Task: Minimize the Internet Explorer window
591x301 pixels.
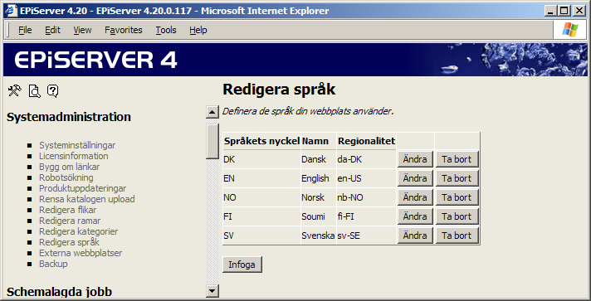Action: [551, 11]
